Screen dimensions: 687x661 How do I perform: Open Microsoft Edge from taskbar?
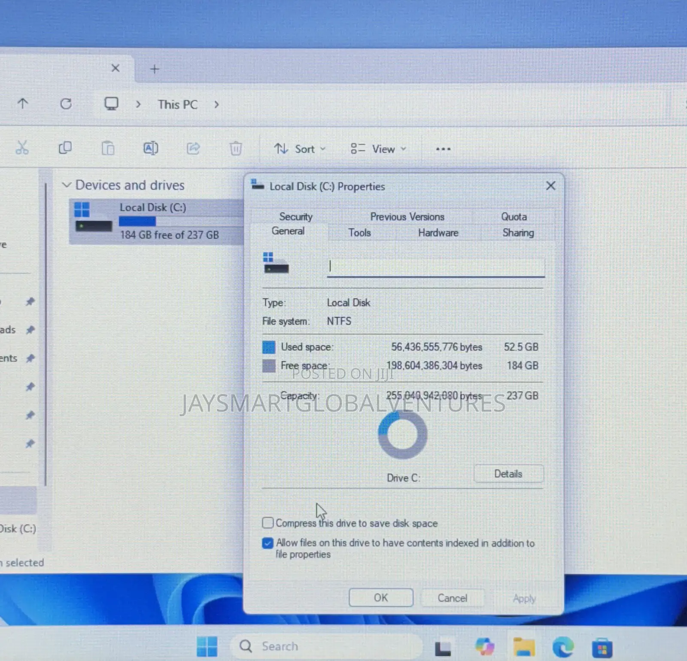tap(562, 646)
